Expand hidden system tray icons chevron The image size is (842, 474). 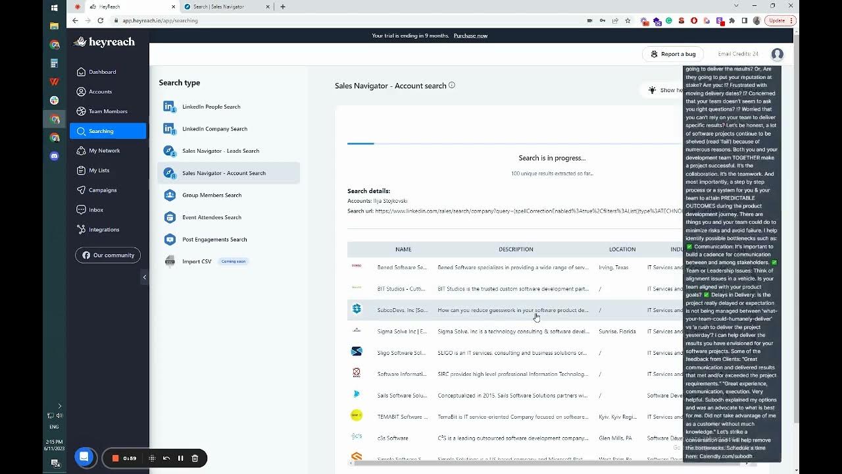[x=59, y=406]
